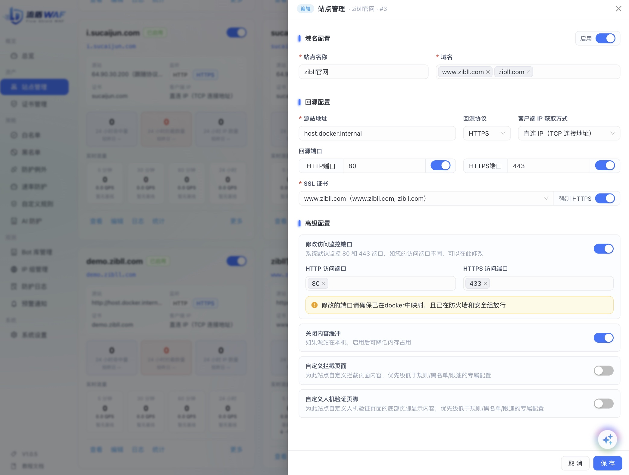Enable the 自定义人机验证页脚 switch

(x=603, y=404)
